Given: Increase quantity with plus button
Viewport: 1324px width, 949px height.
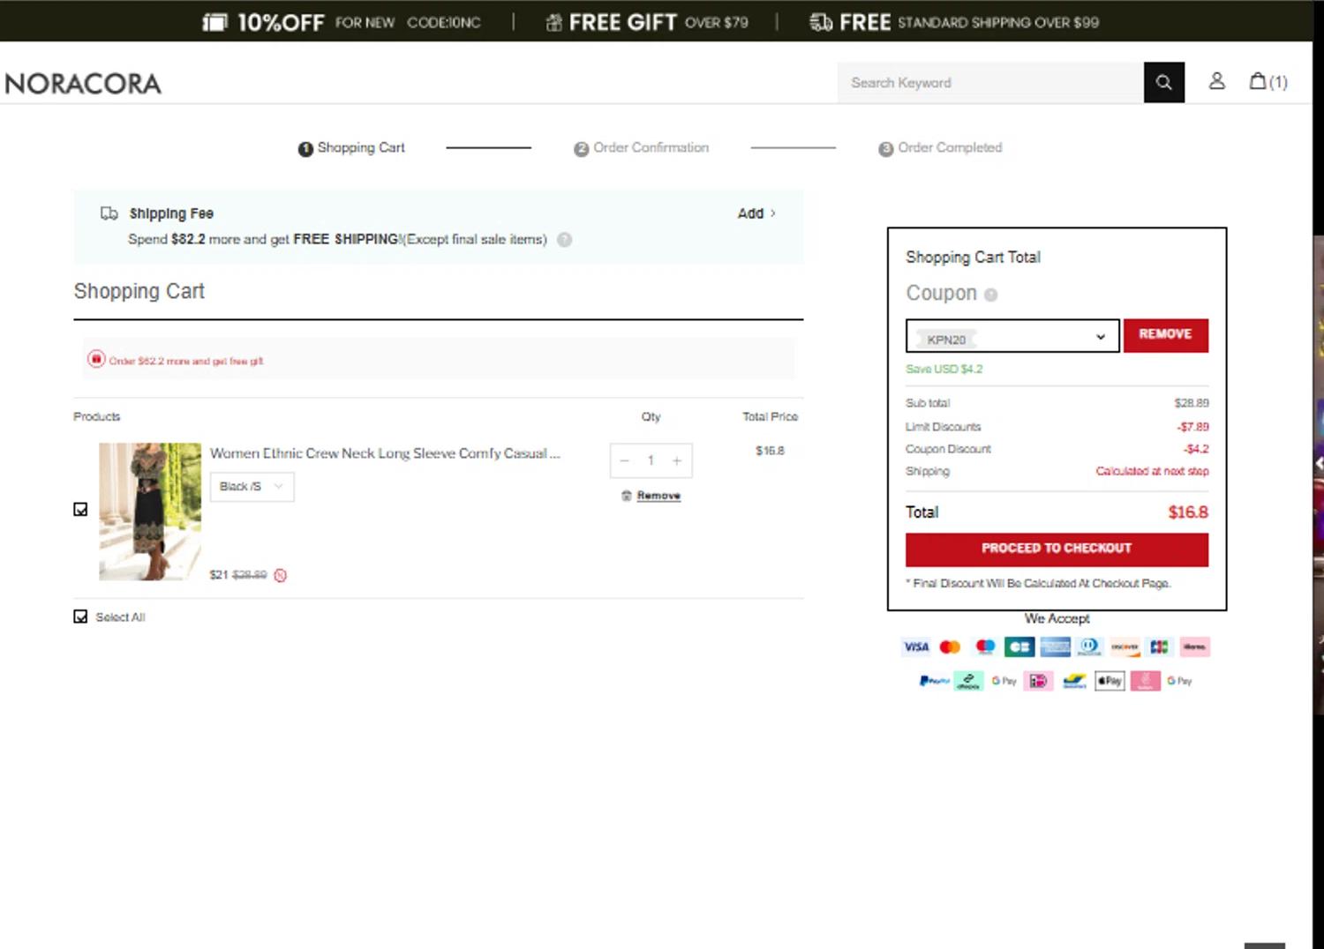Looking at the screenshot, I should (x=677, y=460).
